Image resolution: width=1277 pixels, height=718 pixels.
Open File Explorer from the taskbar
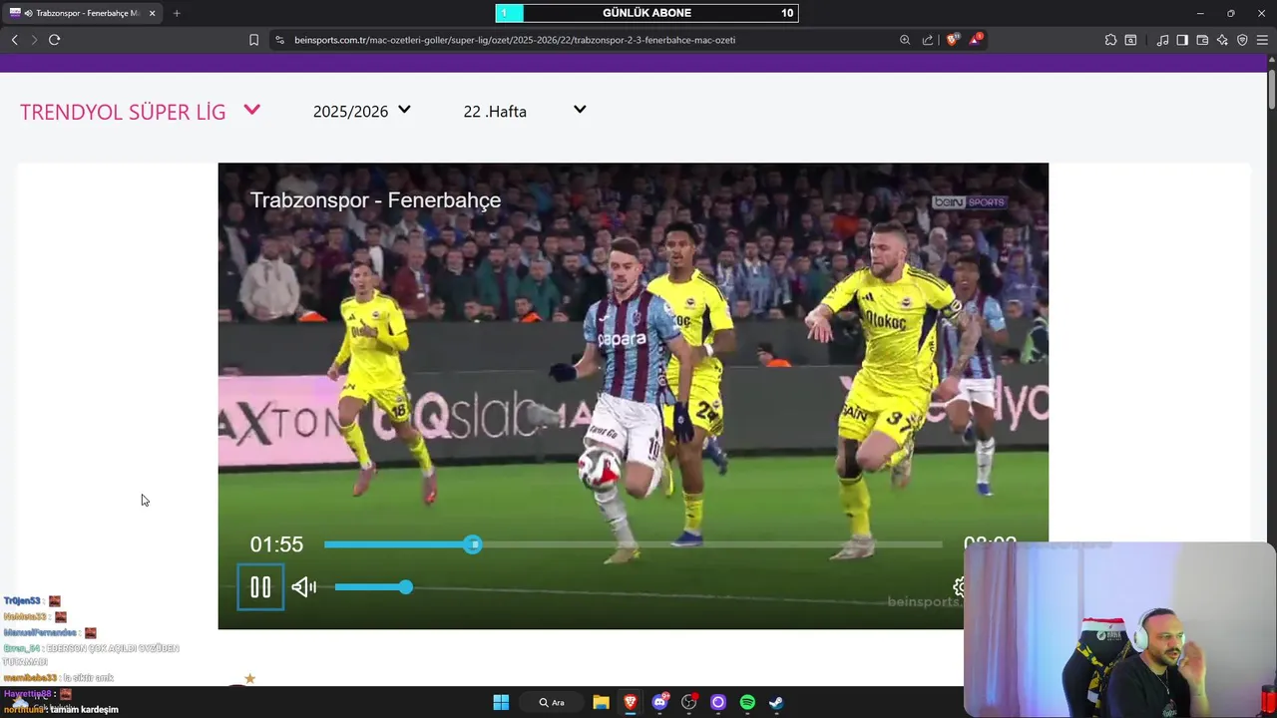pos(601,702)
